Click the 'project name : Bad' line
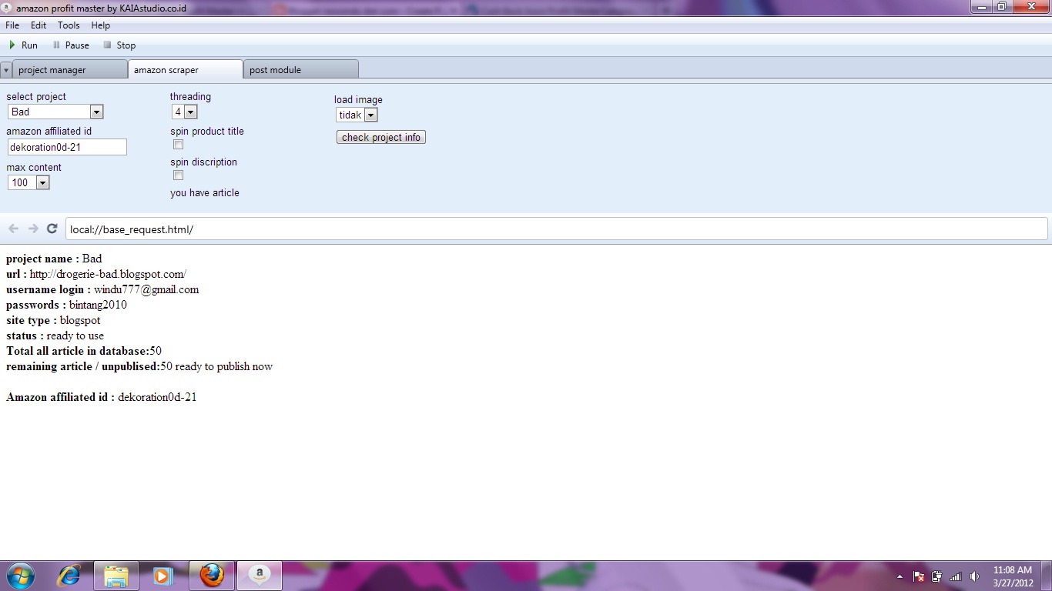The width and height of the screenshot is (1052, 591). (x=54, y=259)
